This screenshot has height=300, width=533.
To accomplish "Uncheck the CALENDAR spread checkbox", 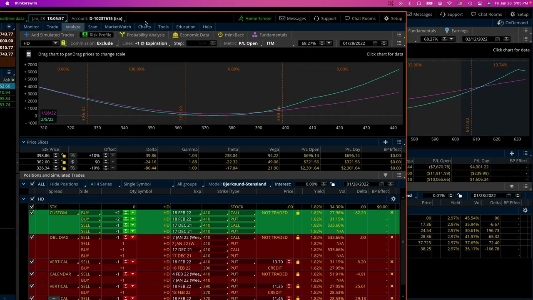I will coord(32,274).
